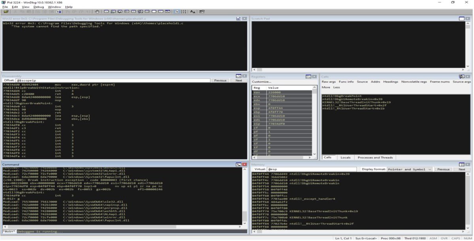Close the Registers panel

pos(314,76)
